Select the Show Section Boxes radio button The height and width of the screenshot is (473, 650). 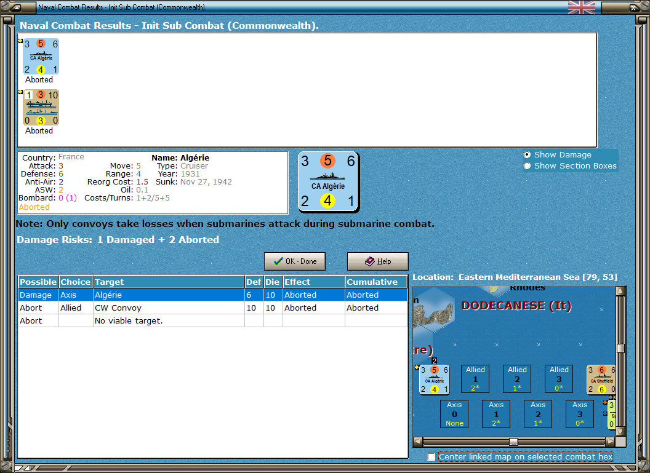pyautogui.click(x=528, y=165)
